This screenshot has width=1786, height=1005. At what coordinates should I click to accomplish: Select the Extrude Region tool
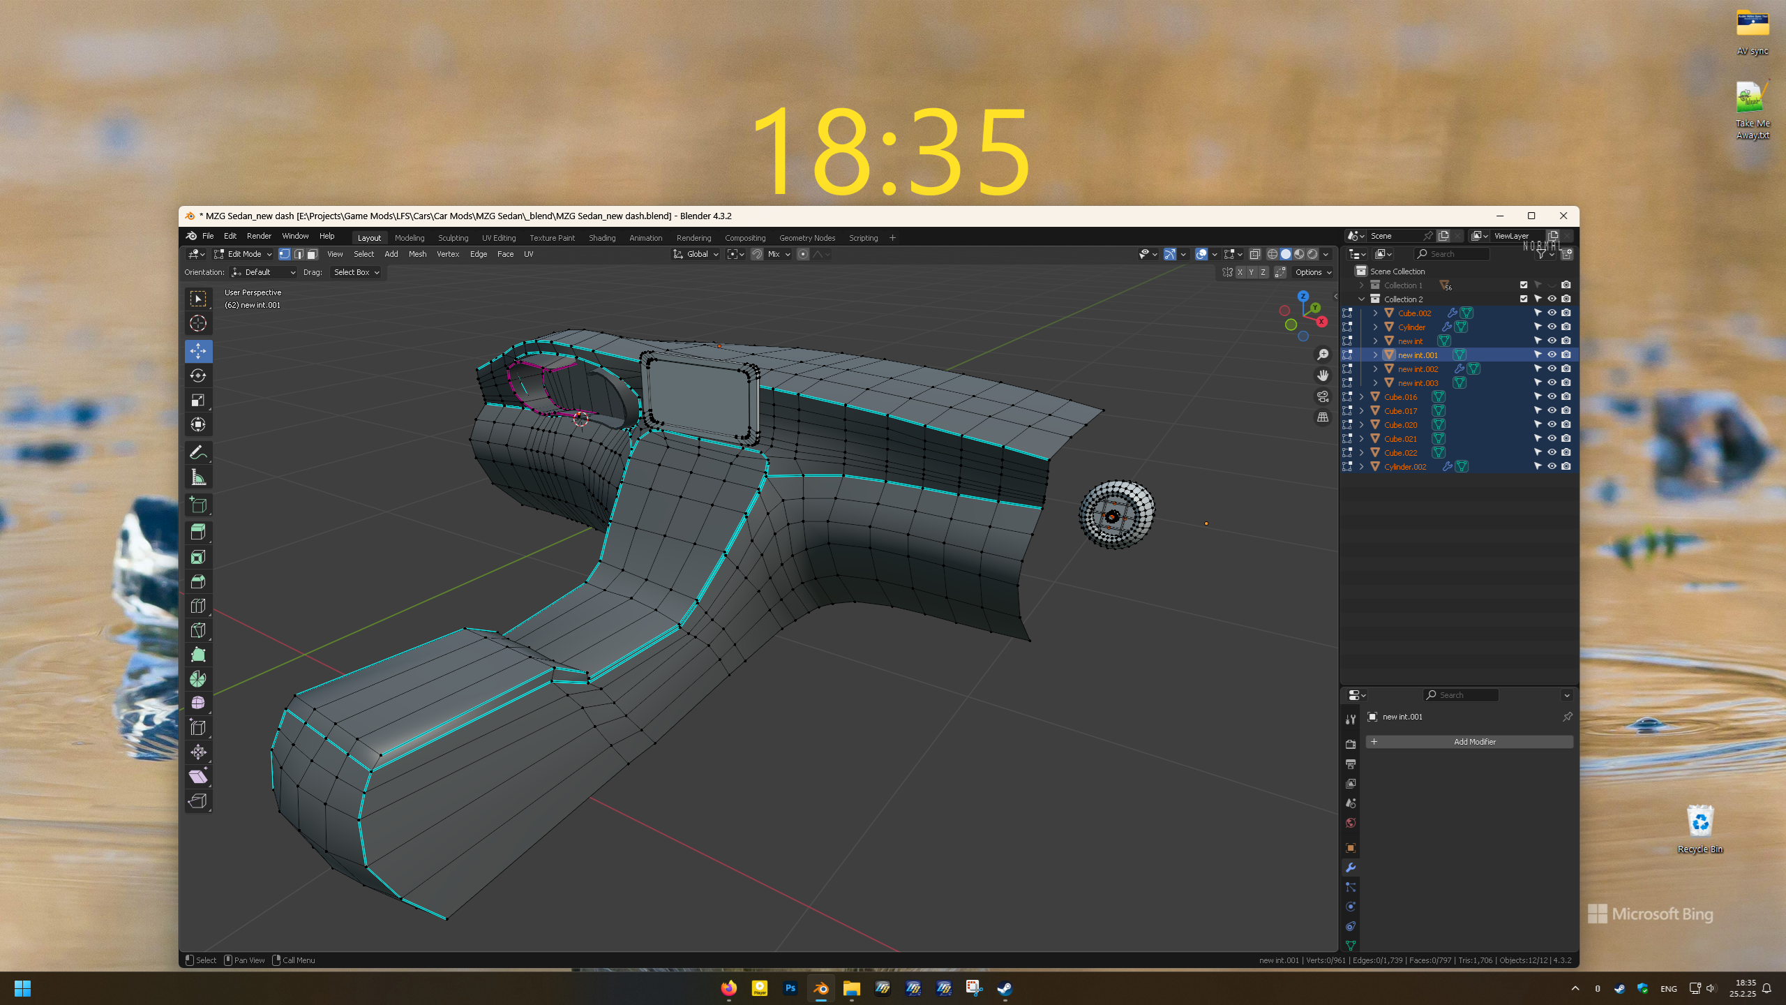point(198,533)
